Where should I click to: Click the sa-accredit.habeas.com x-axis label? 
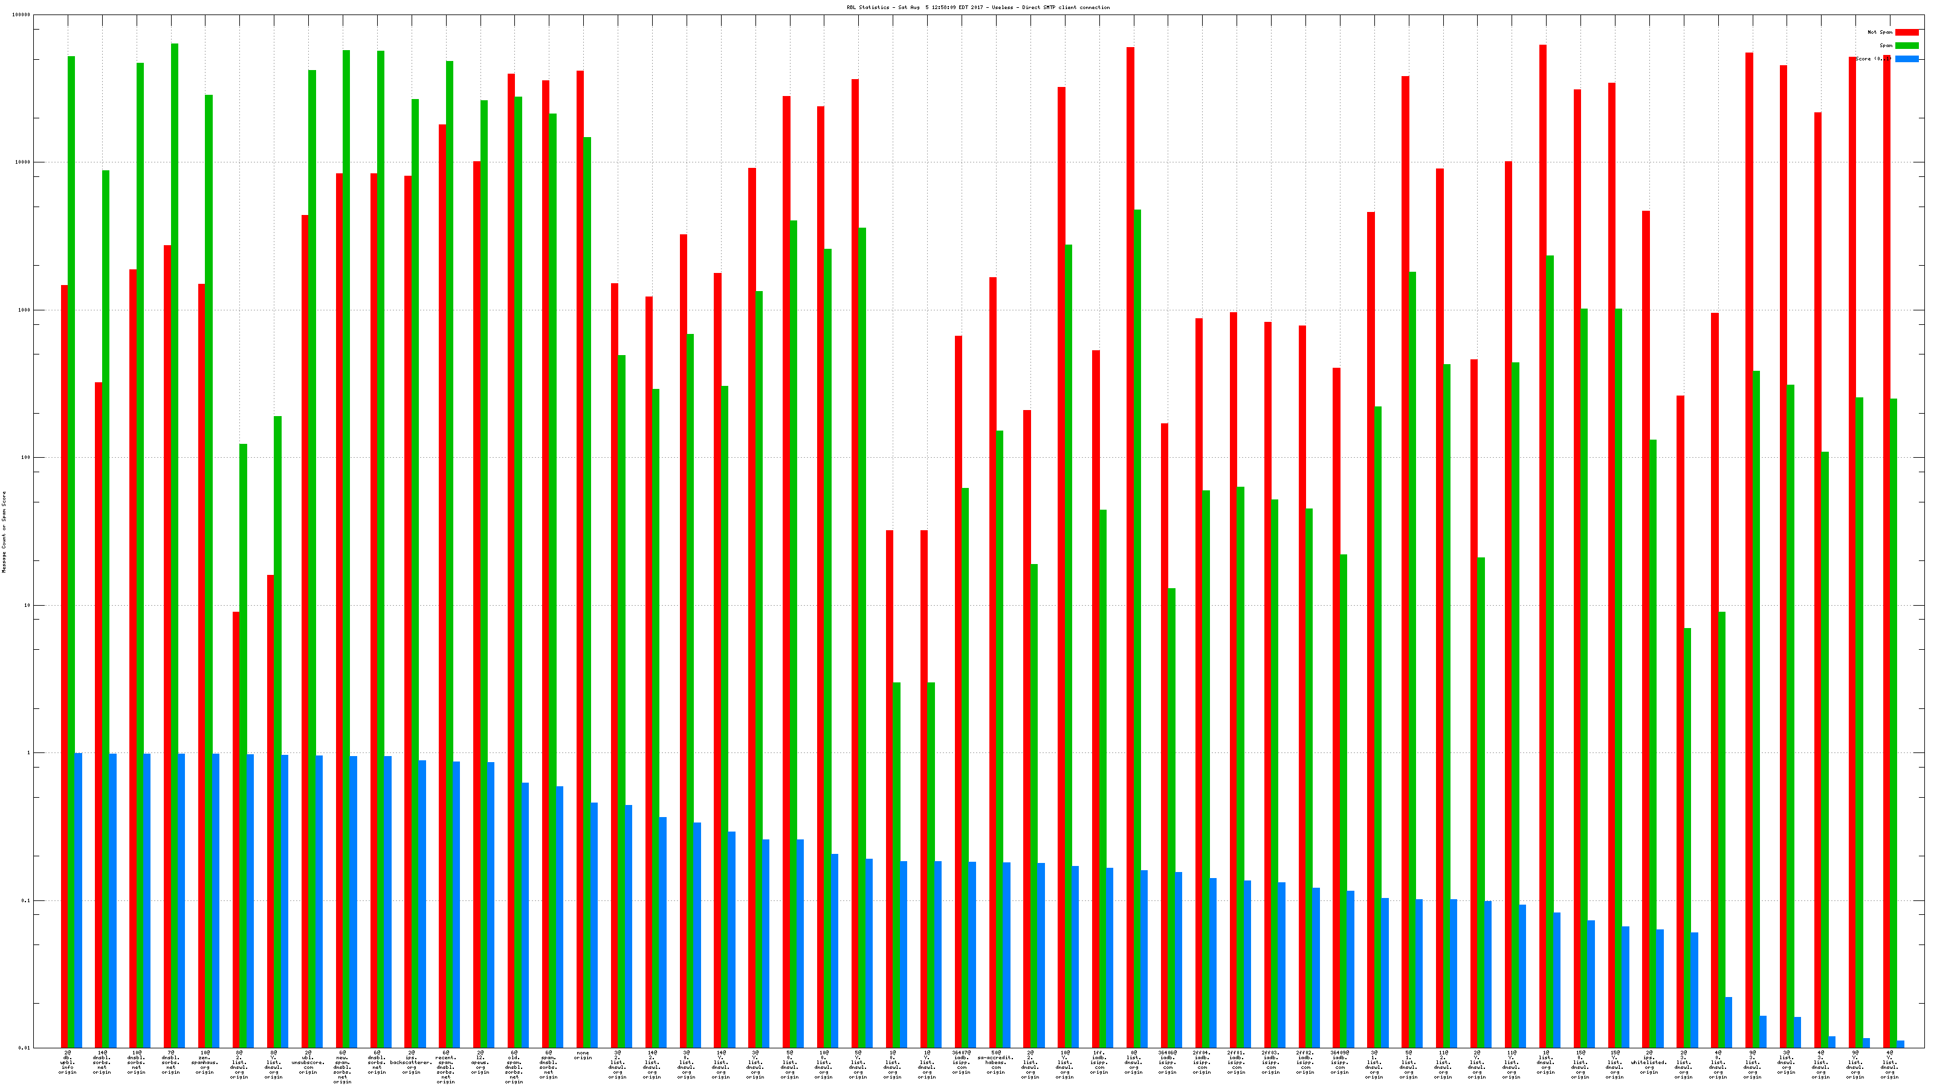point(995,1062)
